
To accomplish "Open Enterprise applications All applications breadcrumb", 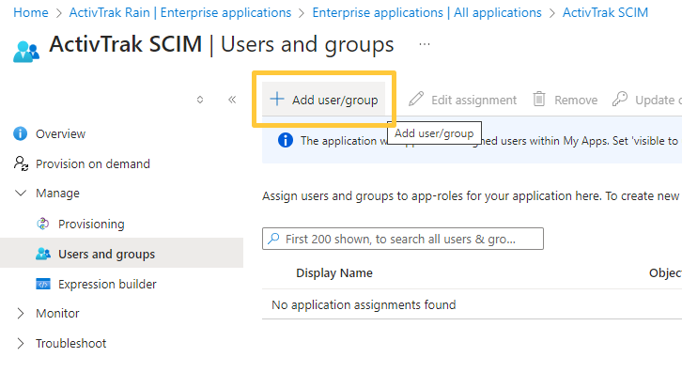I will pos(426,12).
